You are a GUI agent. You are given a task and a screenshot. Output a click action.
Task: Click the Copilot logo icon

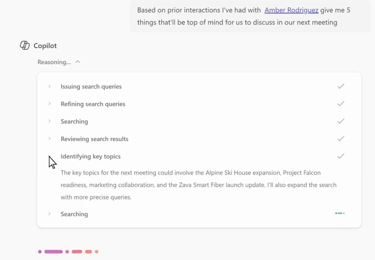point(25,45)
